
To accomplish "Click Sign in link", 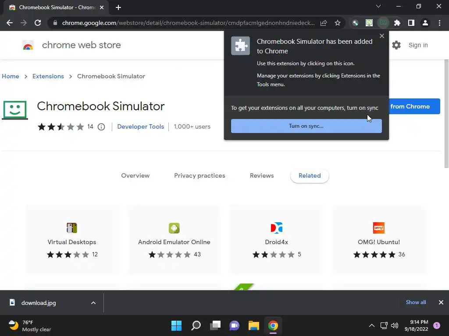I will click(418, 45).
